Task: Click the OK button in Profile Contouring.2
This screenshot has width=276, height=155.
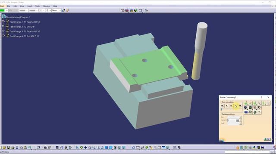Action: [x=267, y=139]
